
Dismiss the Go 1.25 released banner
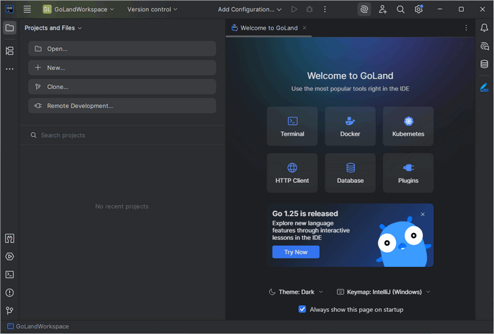[423, 214]
